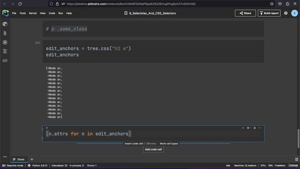
Task: Click the vertical notebook scrollbar thumb
Action: 298,138
